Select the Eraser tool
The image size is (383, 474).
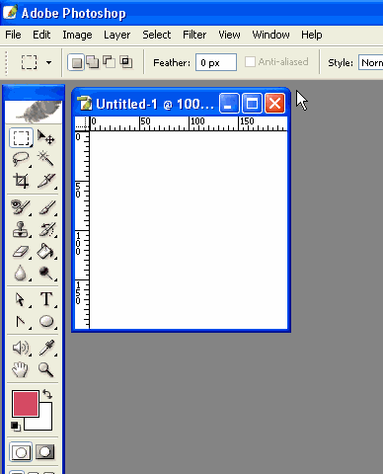click(21, 252)
